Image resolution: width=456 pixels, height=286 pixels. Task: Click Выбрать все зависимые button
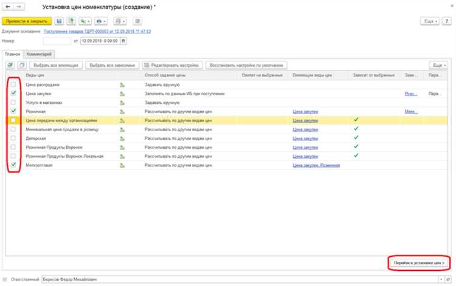click(112, 66)
